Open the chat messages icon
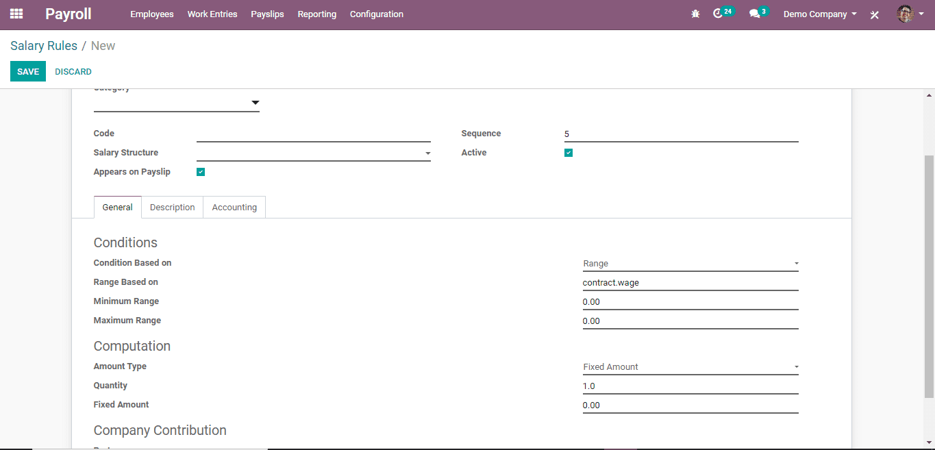This screenshot has width=935, height=450. point(754,14)
